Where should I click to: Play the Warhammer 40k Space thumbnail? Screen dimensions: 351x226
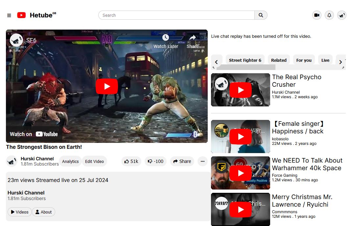(241, 173)
